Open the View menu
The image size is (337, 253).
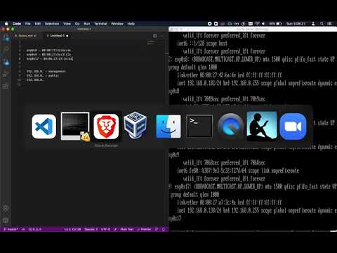[67, 24]
